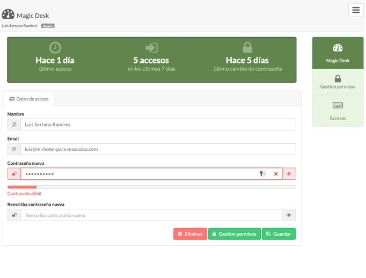366x278 pixels.
Task: Click the green Guardar button
Action: click(279, 234)
